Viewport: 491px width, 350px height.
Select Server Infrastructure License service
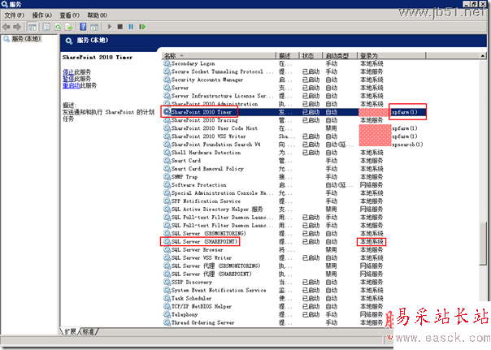pyautogui.click(x=218, y=96)
